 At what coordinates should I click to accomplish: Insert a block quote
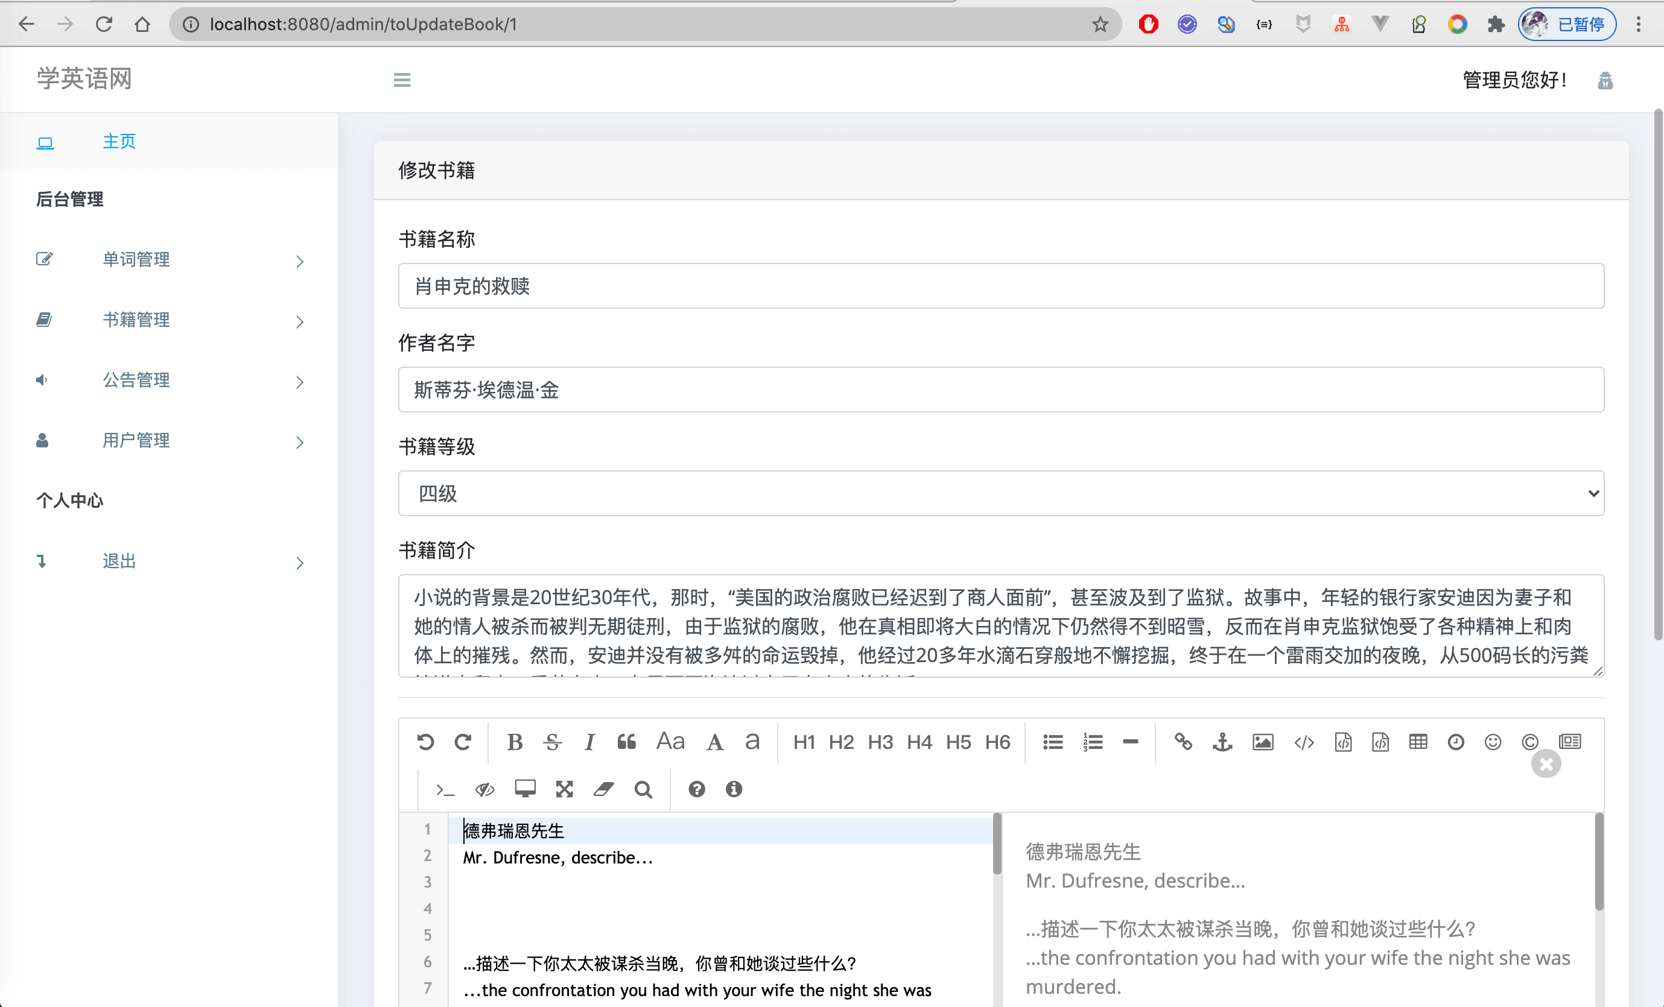pyautogui.click(x=627, y=742)
